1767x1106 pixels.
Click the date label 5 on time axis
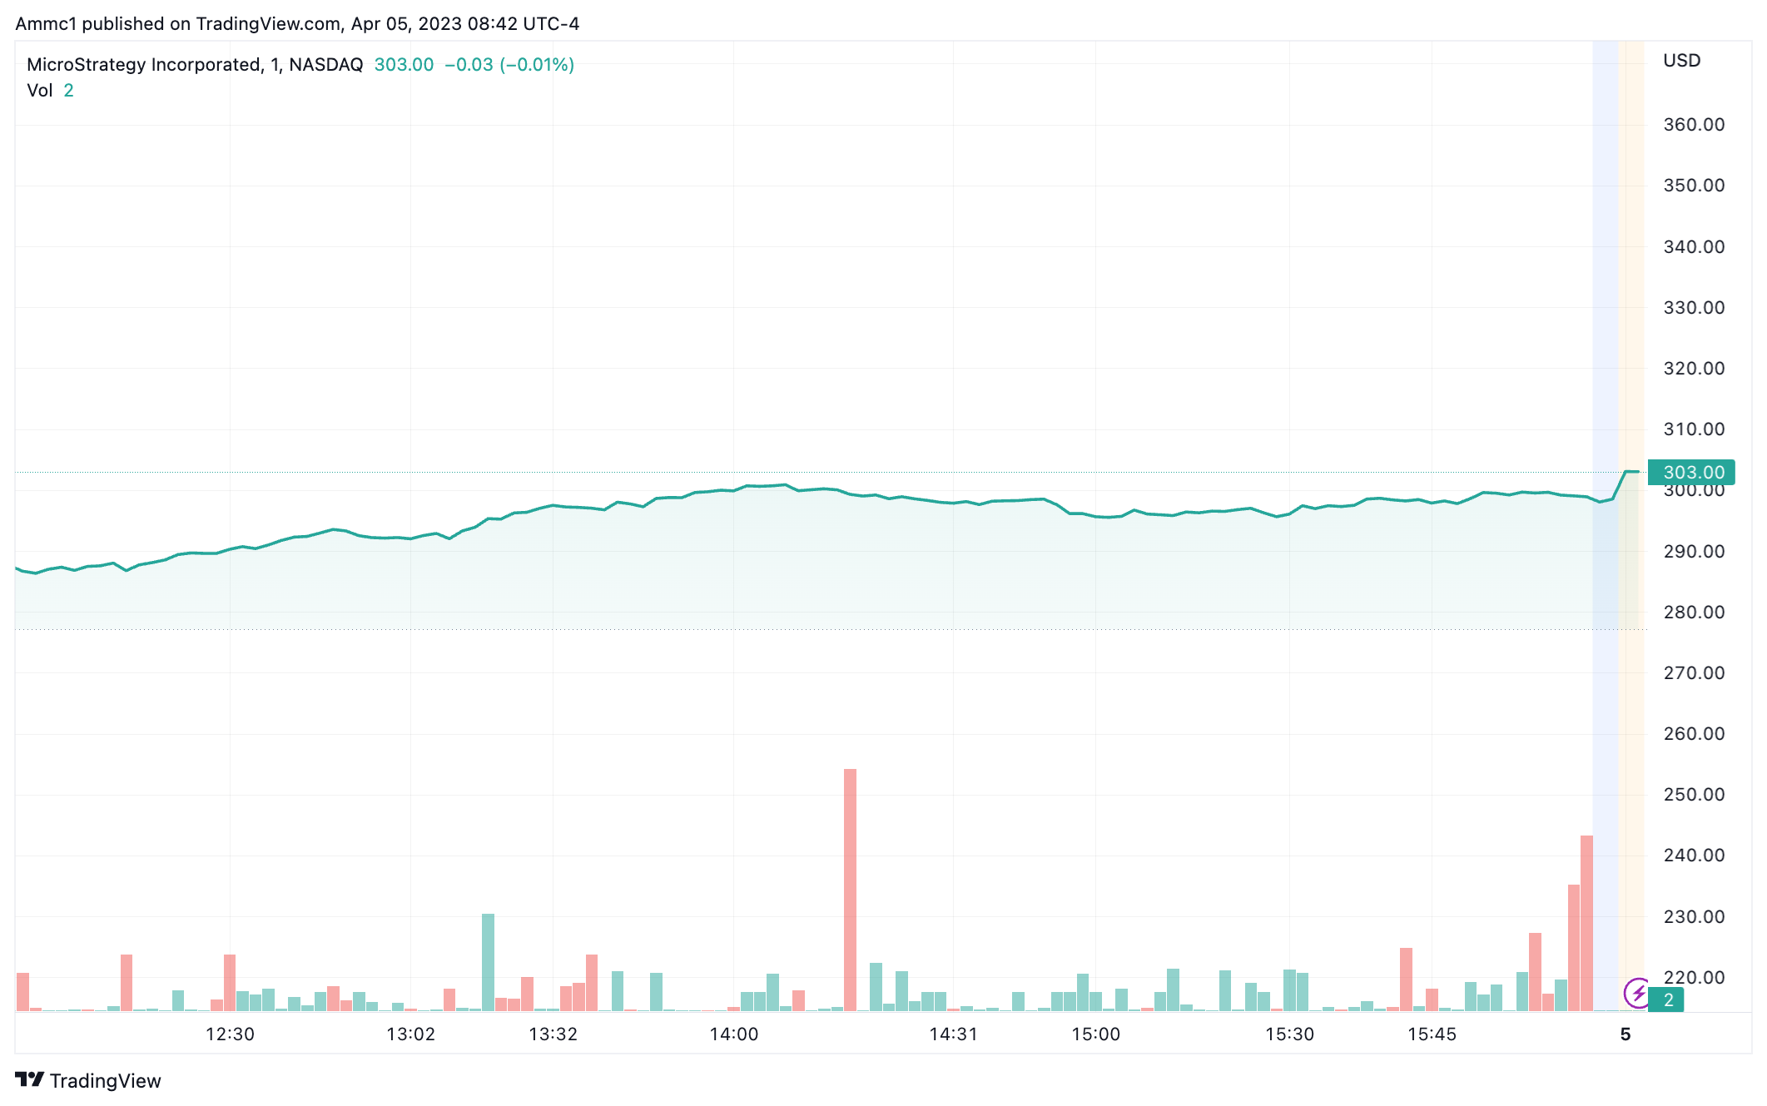[x=1625, y=1034]
